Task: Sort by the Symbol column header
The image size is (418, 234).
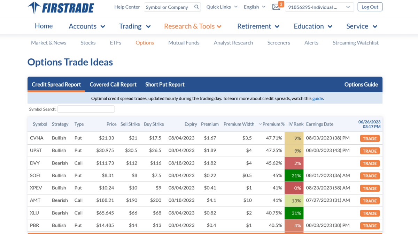Action: click(40, 124)
